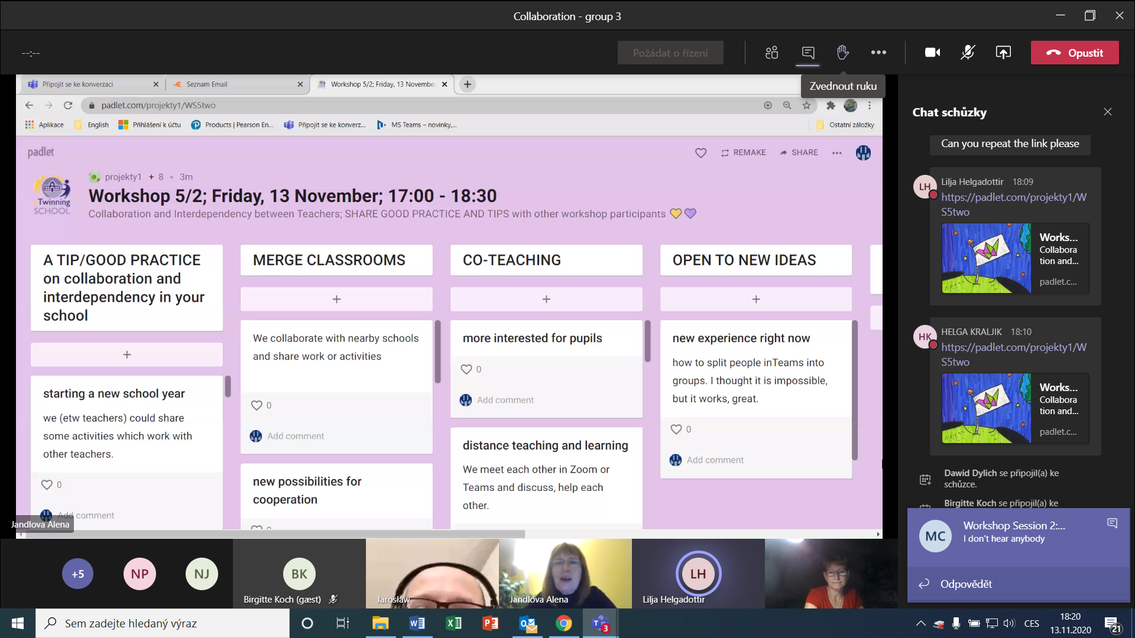Unmute the microphone
This screenshot has width=1135, height=638.
968,53
